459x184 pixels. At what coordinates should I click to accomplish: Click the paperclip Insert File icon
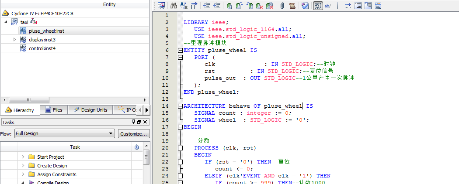pos(282,6)
